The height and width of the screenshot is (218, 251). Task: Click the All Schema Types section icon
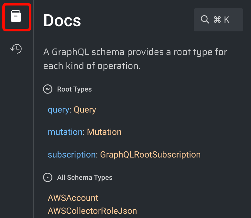[48, 178]
